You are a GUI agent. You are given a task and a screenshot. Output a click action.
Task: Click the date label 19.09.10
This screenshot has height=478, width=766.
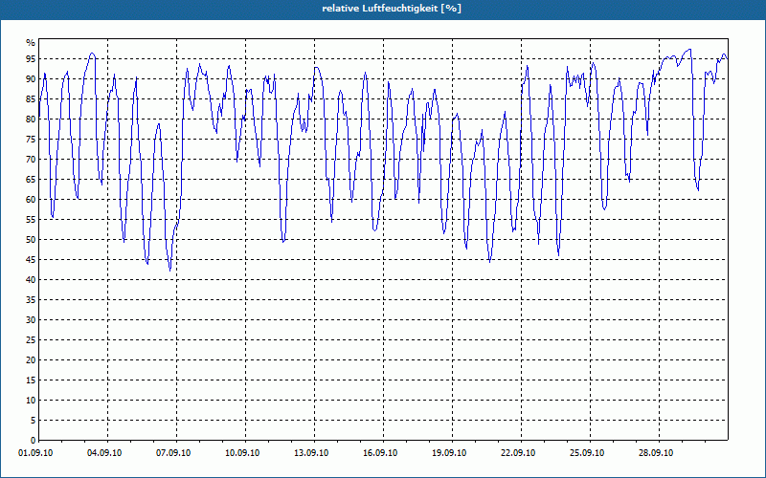(449, 453)
